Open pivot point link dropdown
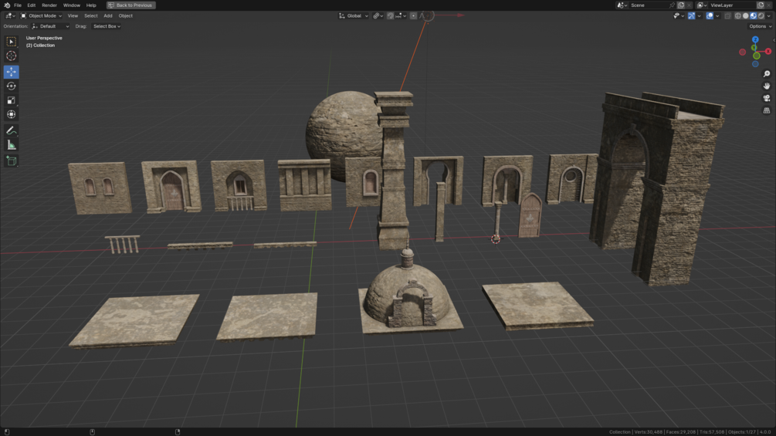Viewport: 776px width, 436px height. (x=378, y=15)
